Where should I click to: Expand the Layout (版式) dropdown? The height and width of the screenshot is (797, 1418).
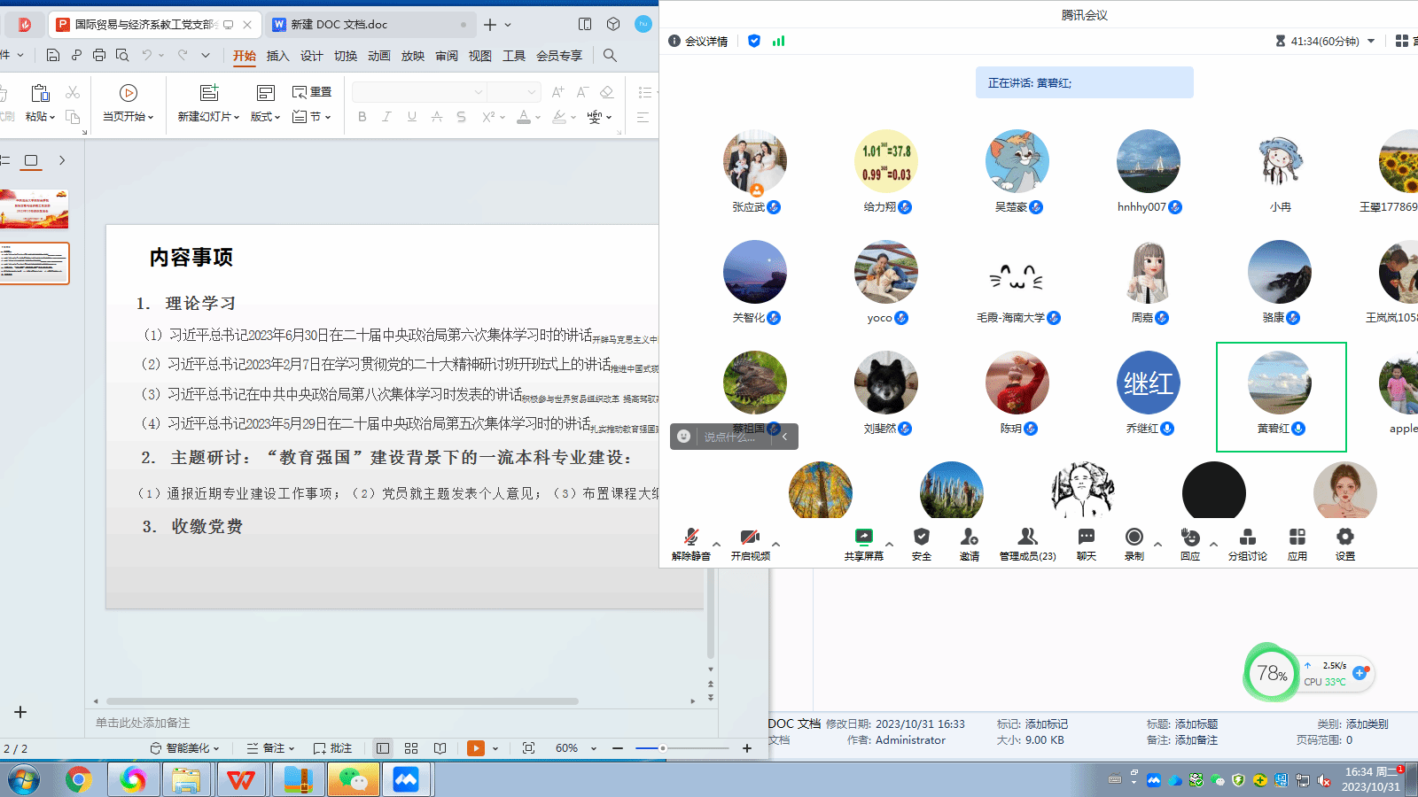click(x=277, y=117)
